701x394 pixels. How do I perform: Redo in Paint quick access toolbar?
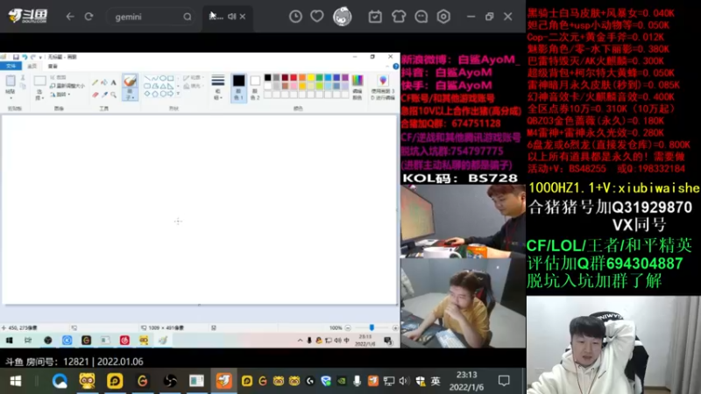(x=32, y=57)
